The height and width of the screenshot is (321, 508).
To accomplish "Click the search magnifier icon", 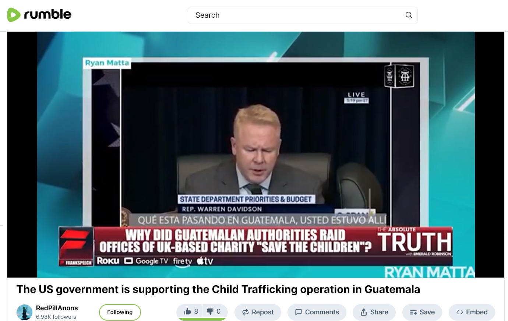I will (x=409, y=15).
